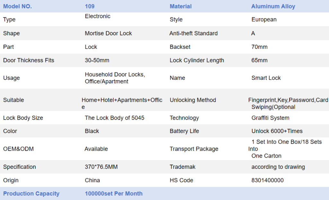Viewport: 329px width, 200px height.
Task: Select 'The Lock Body of 5045' text
Action: point(114,118)
